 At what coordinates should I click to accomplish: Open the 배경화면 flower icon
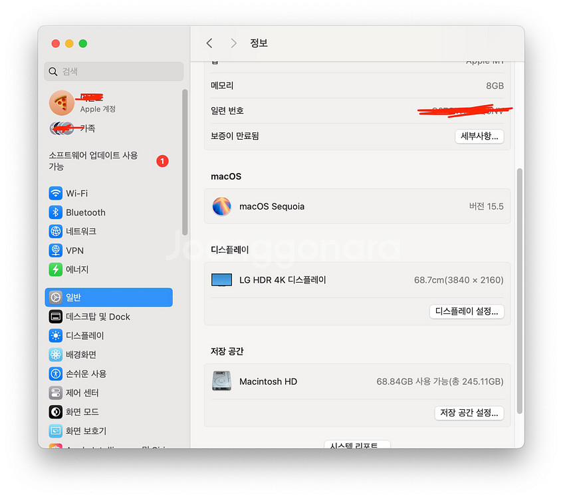coord(55,355)
